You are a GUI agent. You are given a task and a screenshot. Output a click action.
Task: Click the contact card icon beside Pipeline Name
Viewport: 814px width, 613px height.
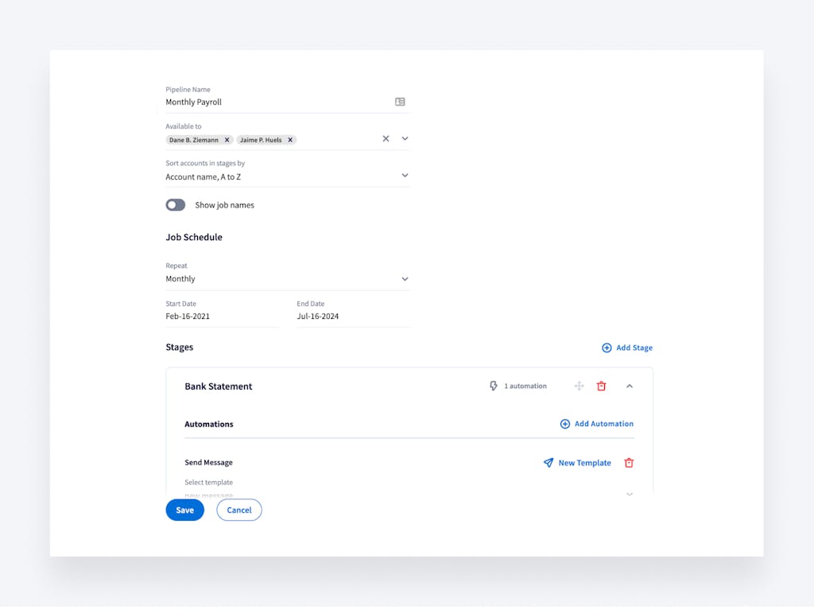coord(400,102)
